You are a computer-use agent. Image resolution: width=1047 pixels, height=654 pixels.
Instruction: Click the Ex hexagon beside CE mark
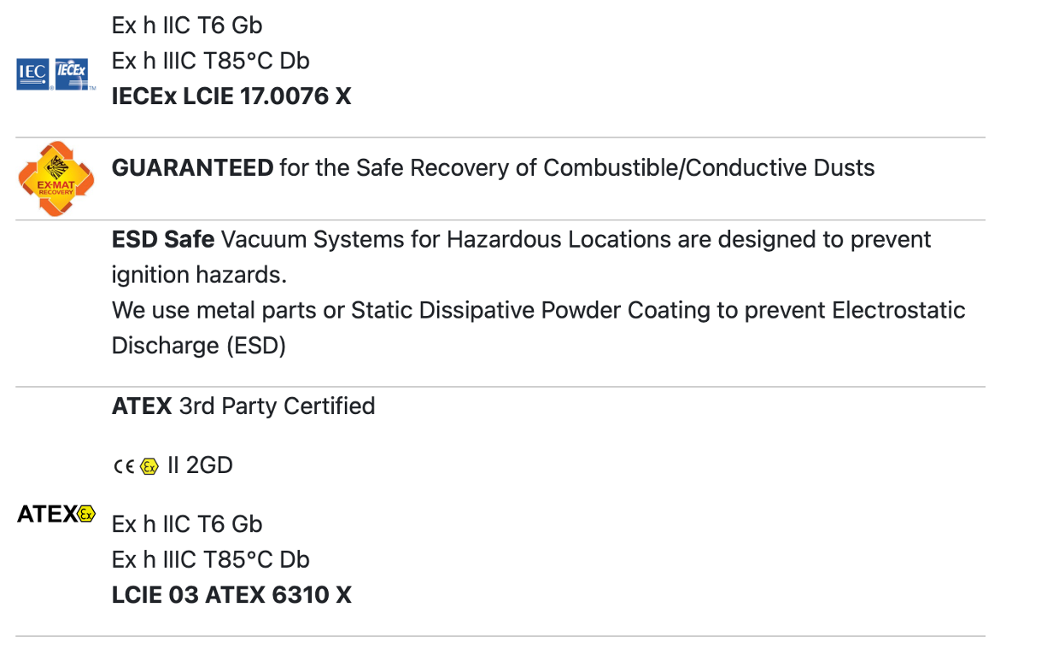[149, 467]
